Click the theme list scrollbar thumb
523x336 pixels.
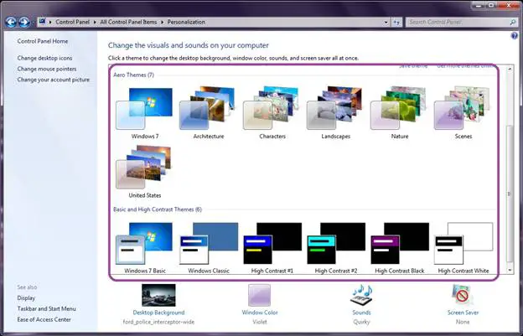point(510,194)
